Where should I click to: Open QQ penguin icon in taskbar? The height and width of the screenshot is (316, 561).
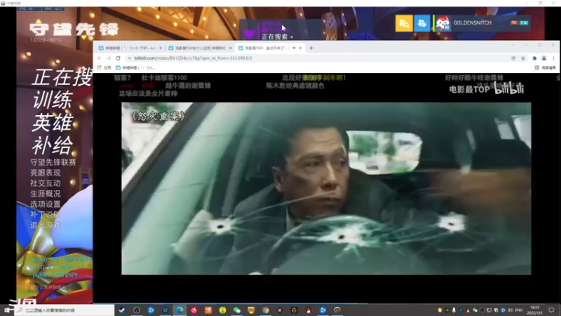[x=309, y=310]
